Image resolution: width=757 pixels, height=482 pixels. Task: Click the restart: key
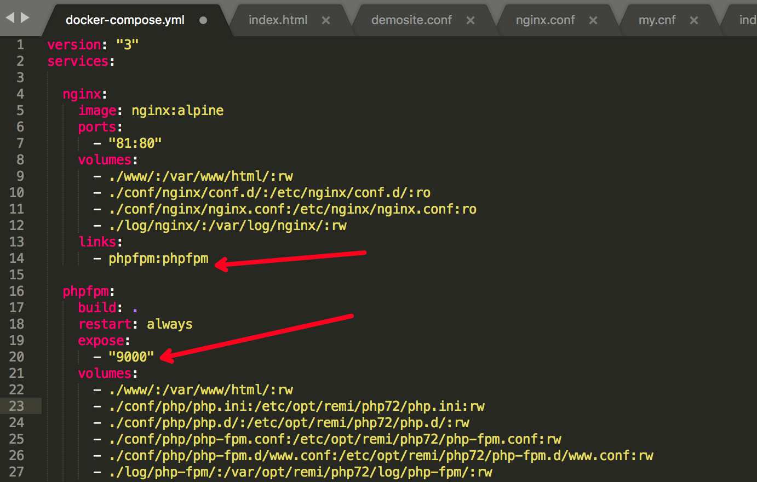108,324
